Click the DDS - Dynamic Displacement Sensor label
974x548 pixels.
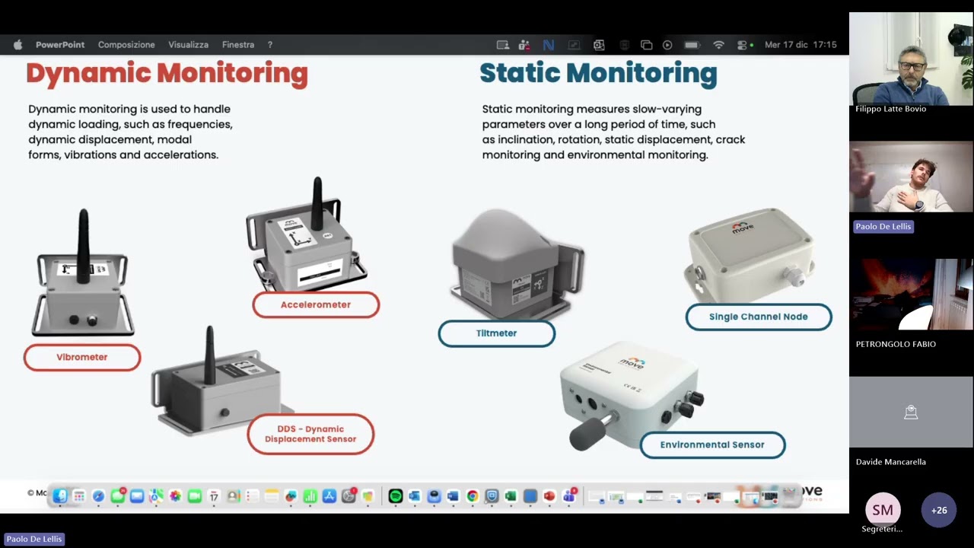click(x=310, y=434)
